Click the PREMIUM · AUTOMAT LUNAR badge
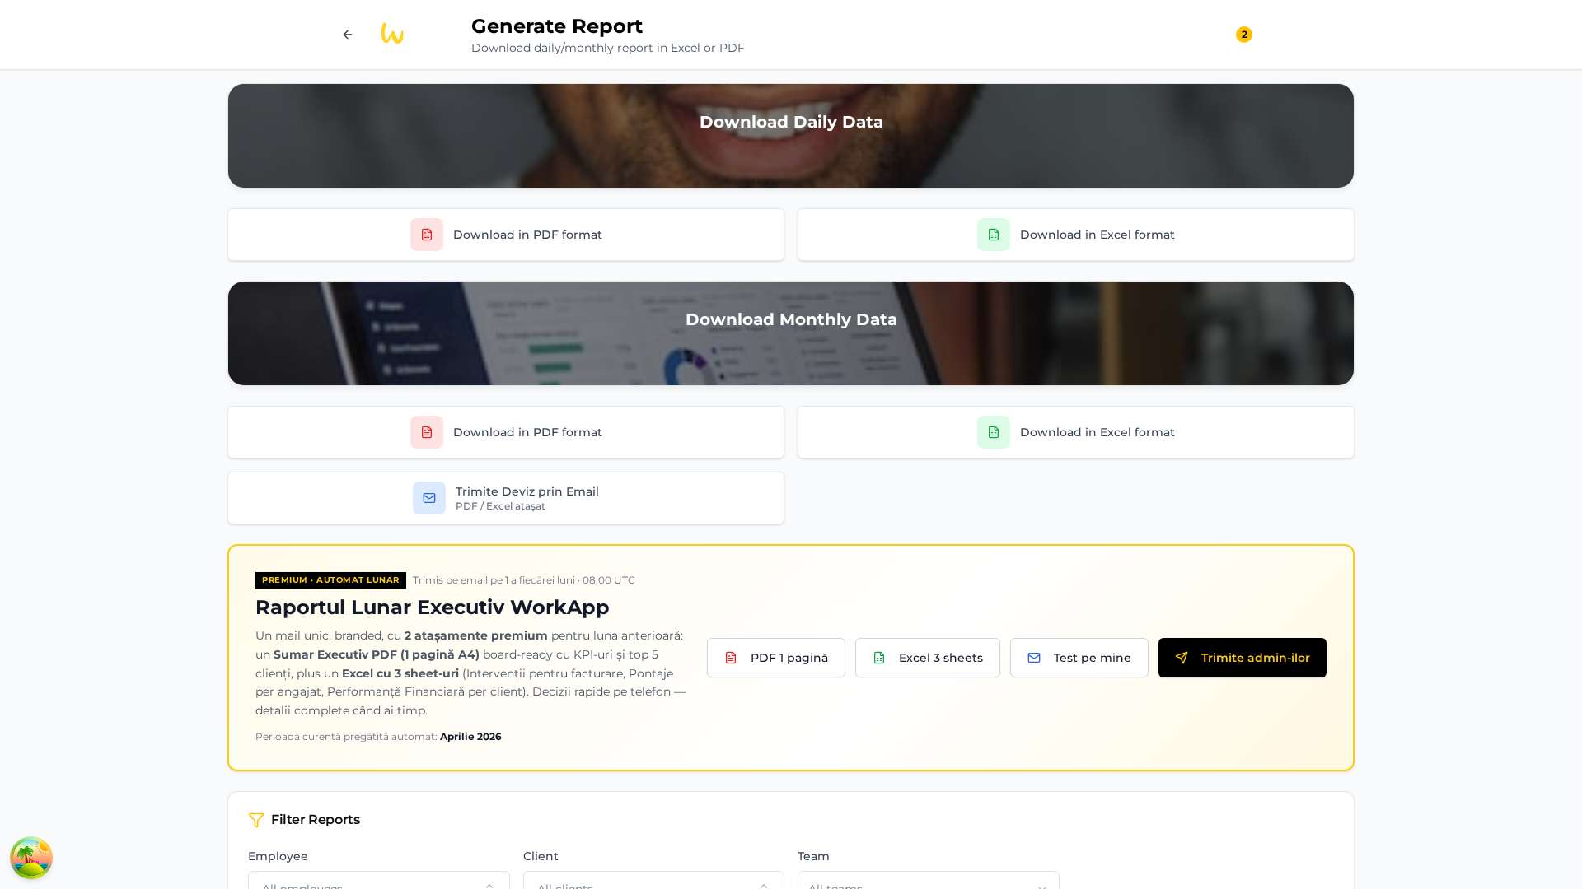1582x889 pixels. (x=330, y=580)
